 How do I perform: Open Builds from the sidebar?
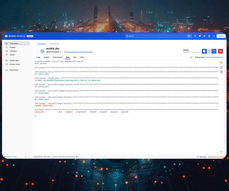click(x=17, y=55)
